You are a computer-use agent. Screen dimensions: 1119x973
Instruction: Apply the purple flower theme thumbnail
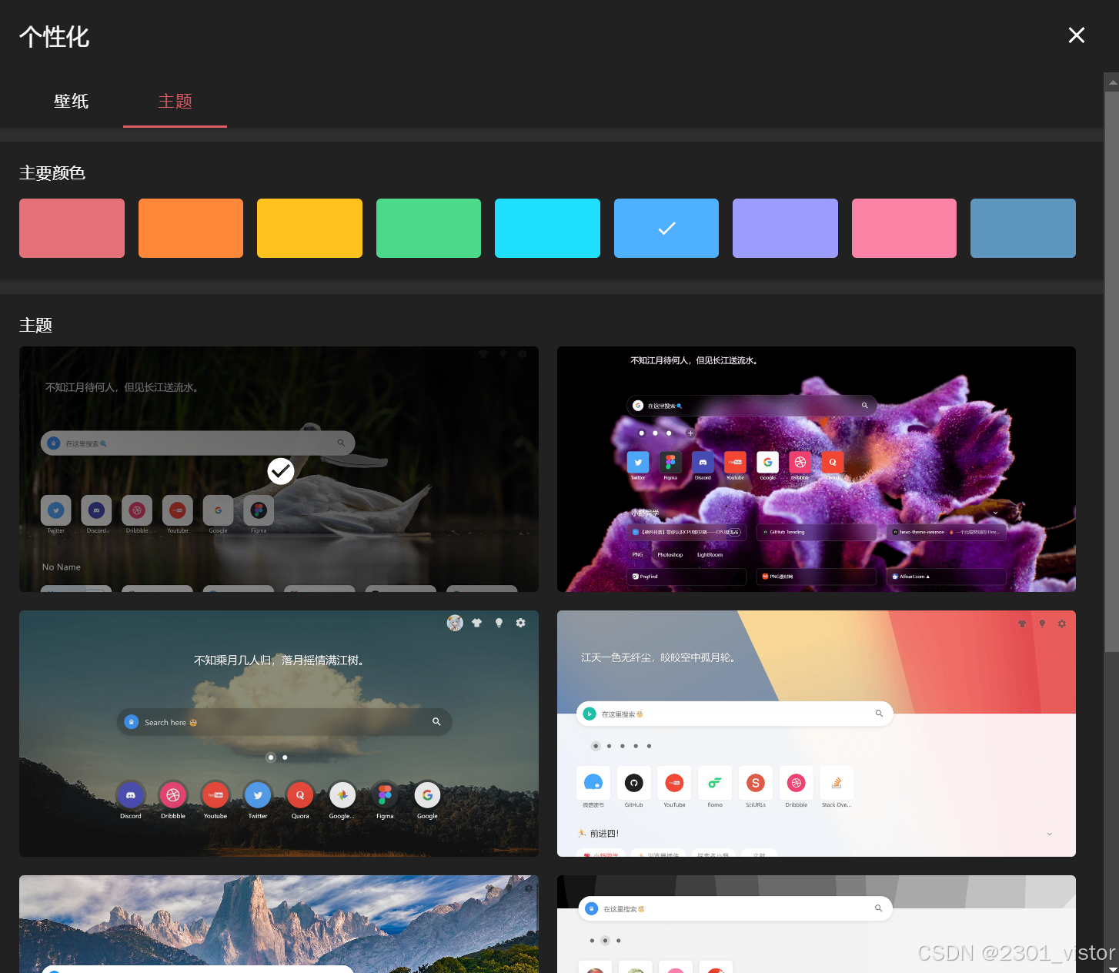click(817, 469)
